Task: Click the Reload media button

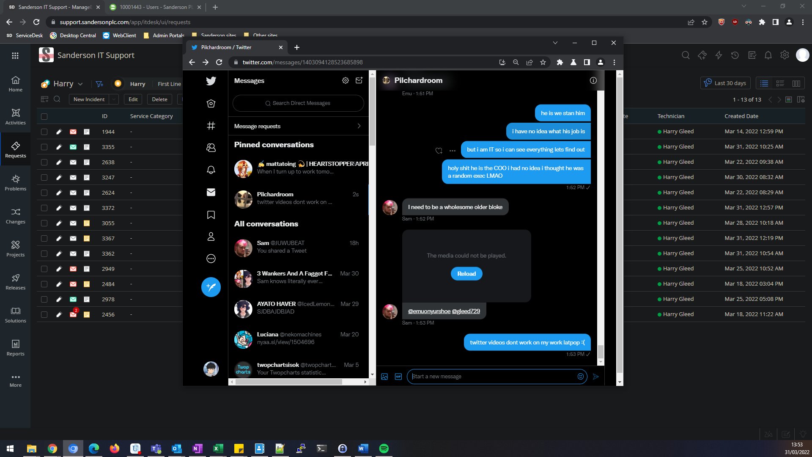Action: click(x=466, y=274)
